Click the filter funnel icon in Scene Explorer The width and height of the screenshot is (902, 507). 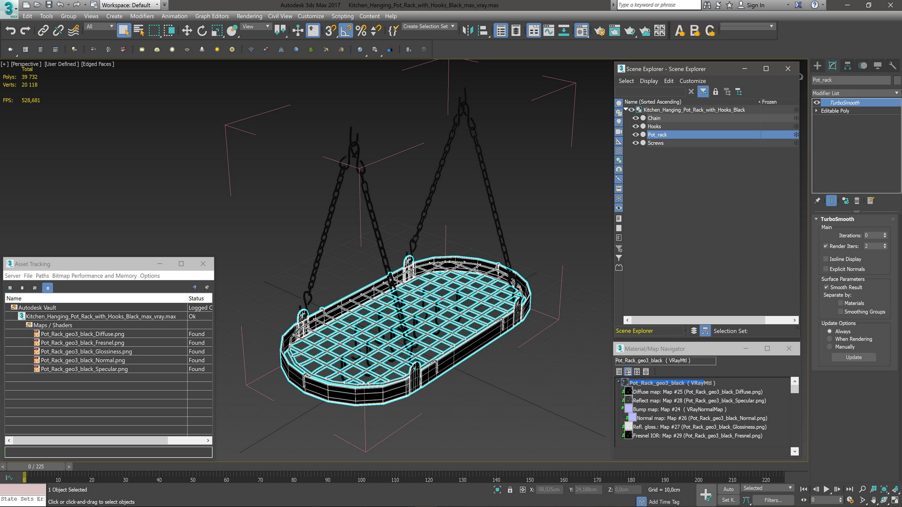(703, 92)
